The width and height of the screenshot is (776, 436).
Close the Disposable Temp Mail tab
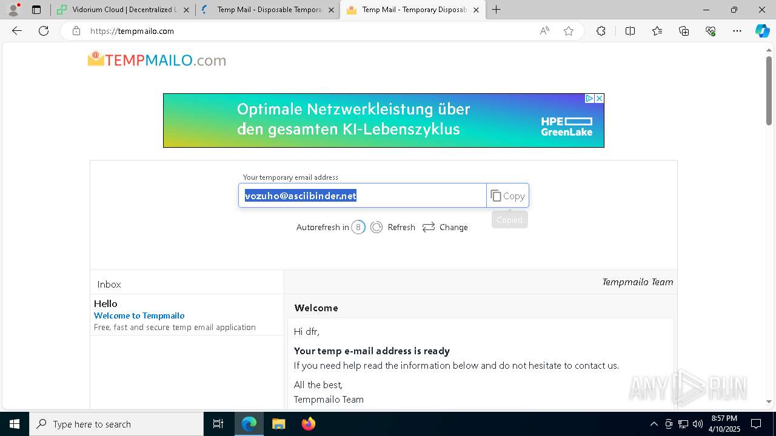pos(331,10)
